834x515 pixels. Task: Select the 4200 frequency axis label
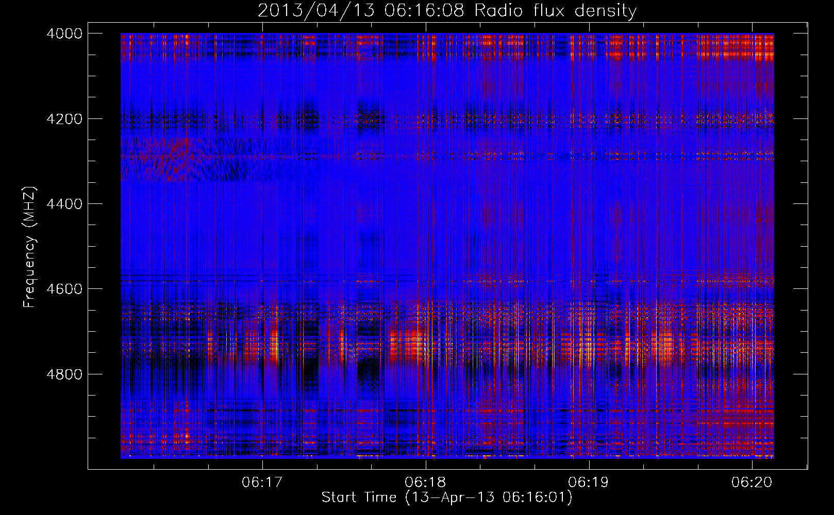point(64,119)
